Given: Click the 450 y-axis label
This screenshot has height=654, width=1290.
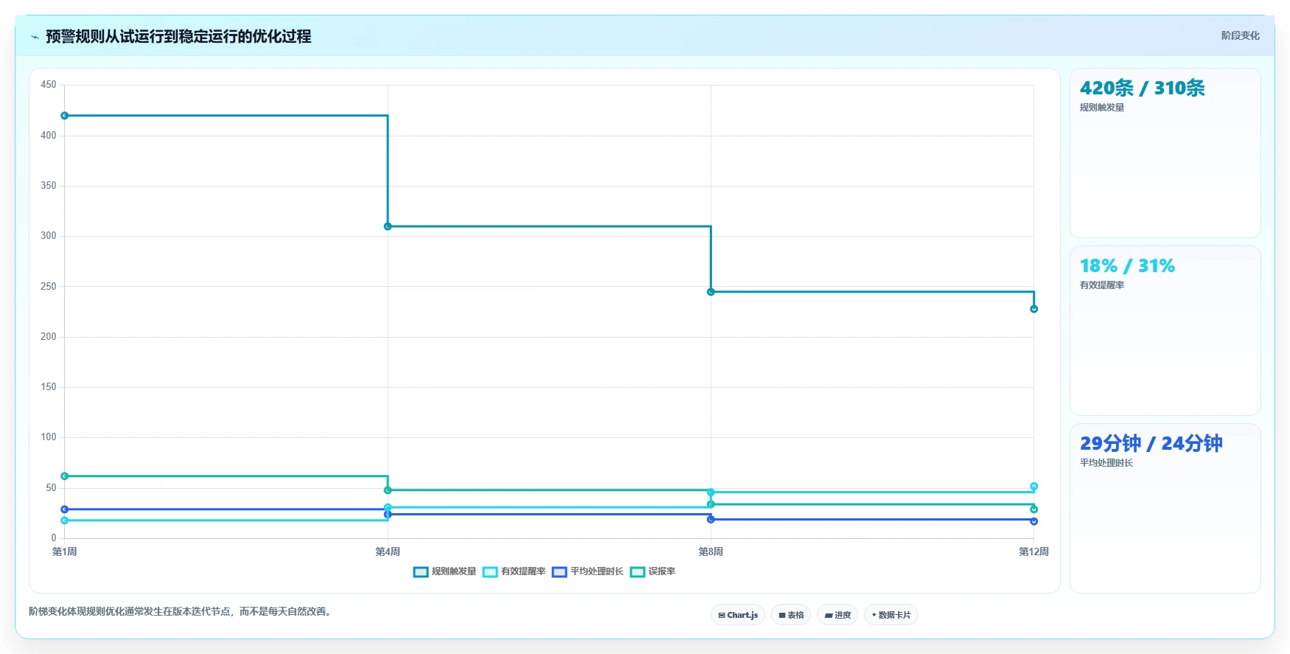Looking at the screenshot, I should coord(49,85).
